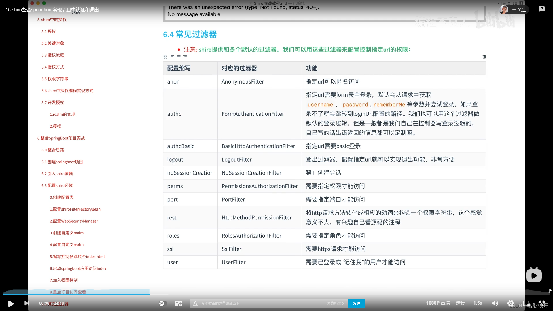Screen dimensions: 553x311
Task: Open outline entry 6.2 引入shiro依赖
Action: click(x=57, y=173)
